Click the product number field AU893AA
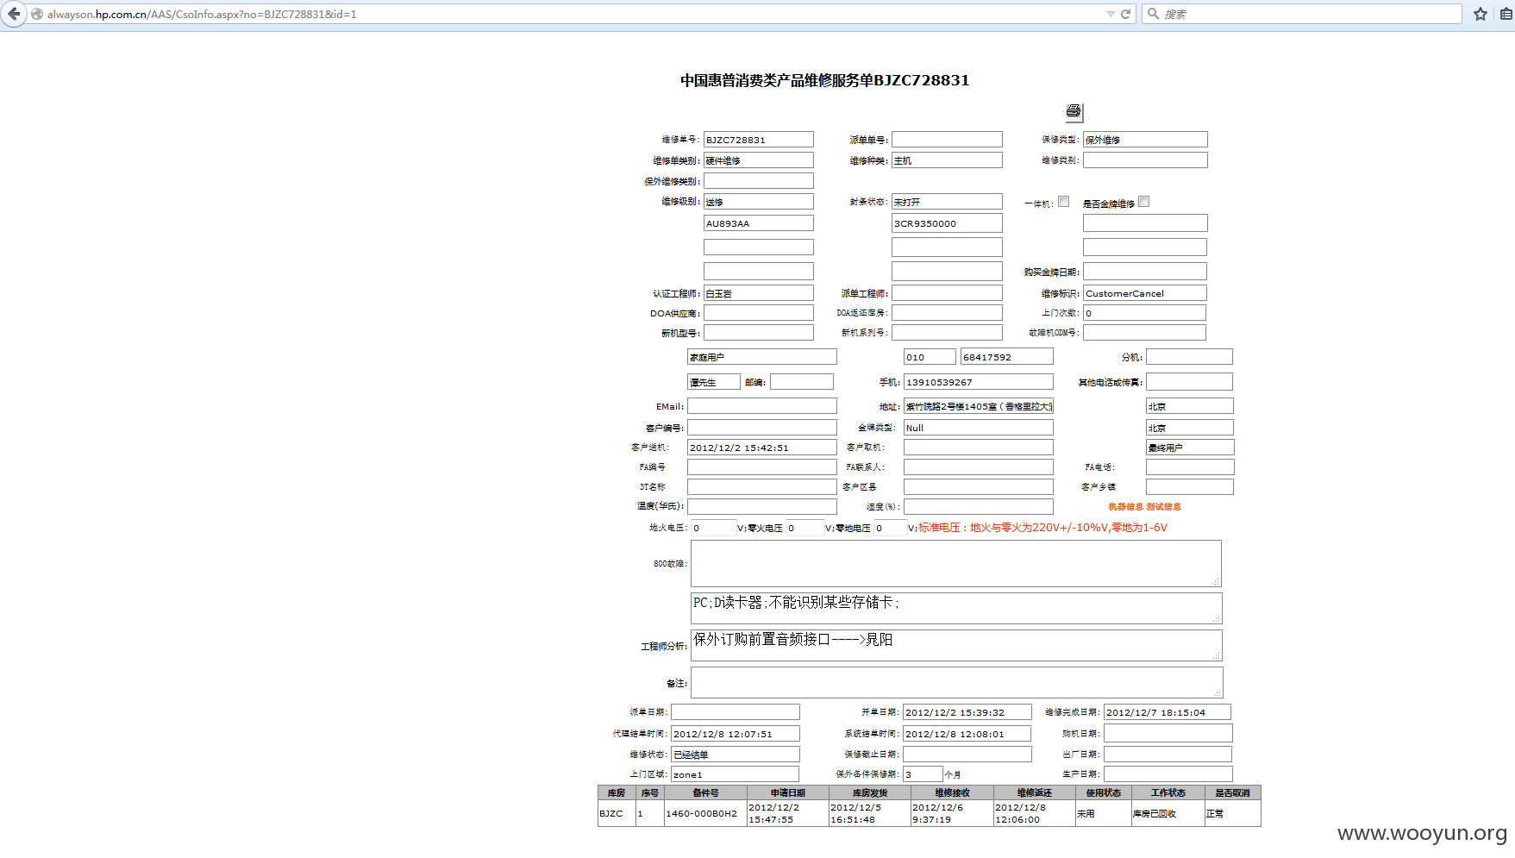The height and width of the screenshot is (858, 1515). coord(759,223)
